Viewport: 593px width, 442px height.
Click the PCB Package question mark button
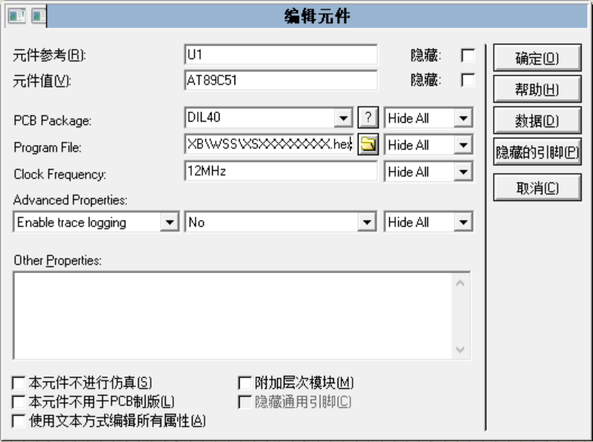pyautogui.click(x=368, y=117)
